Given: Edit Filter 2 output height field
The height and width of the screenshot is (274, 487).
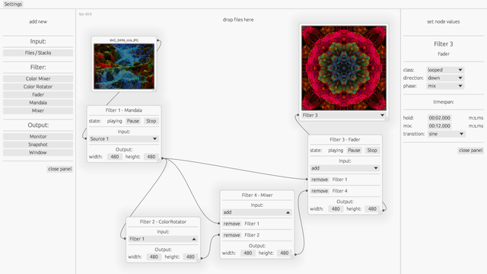Looking at the screenshot, I should 190,257.
